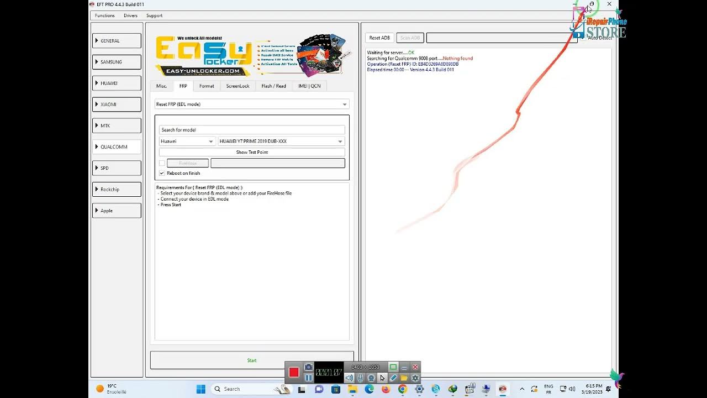Open the chat app on taskbar
707x398 pixels.
point(319,389)
